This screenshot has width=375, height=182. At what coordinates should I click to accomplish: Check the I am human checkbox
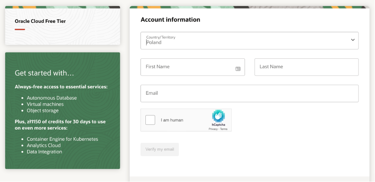(150, 120)
